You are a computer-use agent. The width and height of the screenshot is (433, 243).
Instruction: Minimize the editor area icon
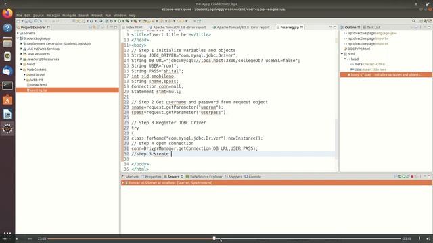tap(331, 27)
